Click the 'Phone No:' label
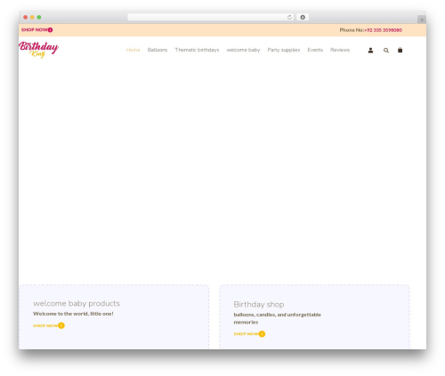The height and width of the screenshot is (376, 445). (x=352, y=30)
